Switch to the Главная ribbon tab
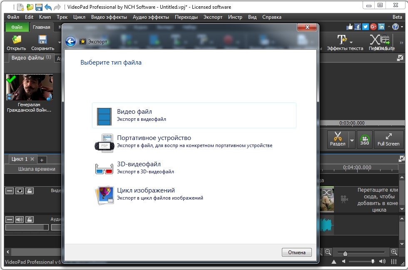This screenshot has height=270, width=408. pos(41,27)
